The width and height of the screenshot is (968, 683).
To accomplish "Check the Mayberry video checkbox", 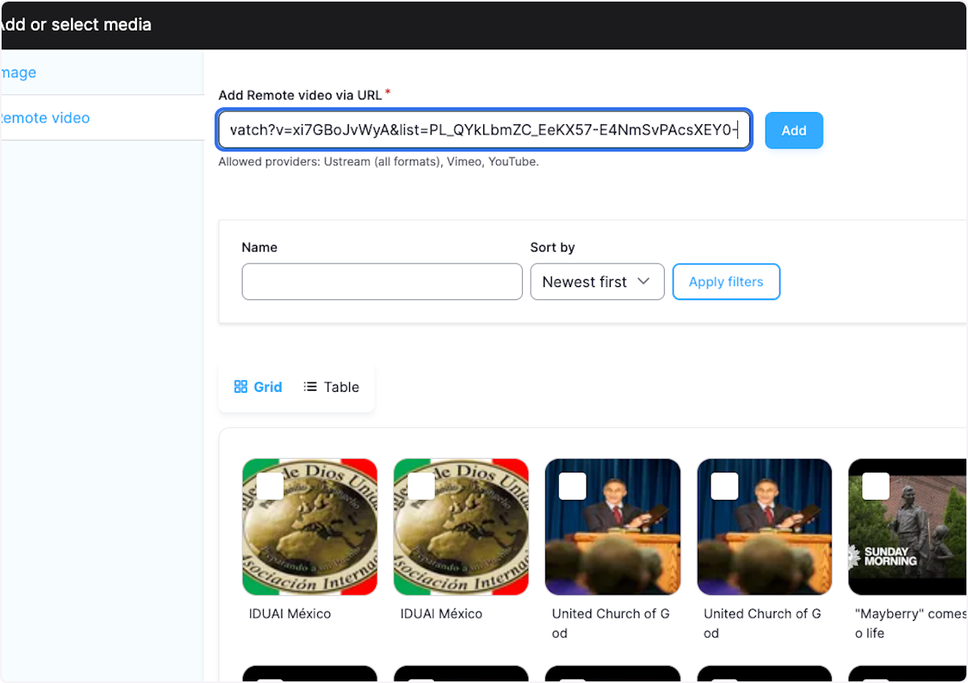I will tap(876, 485).
